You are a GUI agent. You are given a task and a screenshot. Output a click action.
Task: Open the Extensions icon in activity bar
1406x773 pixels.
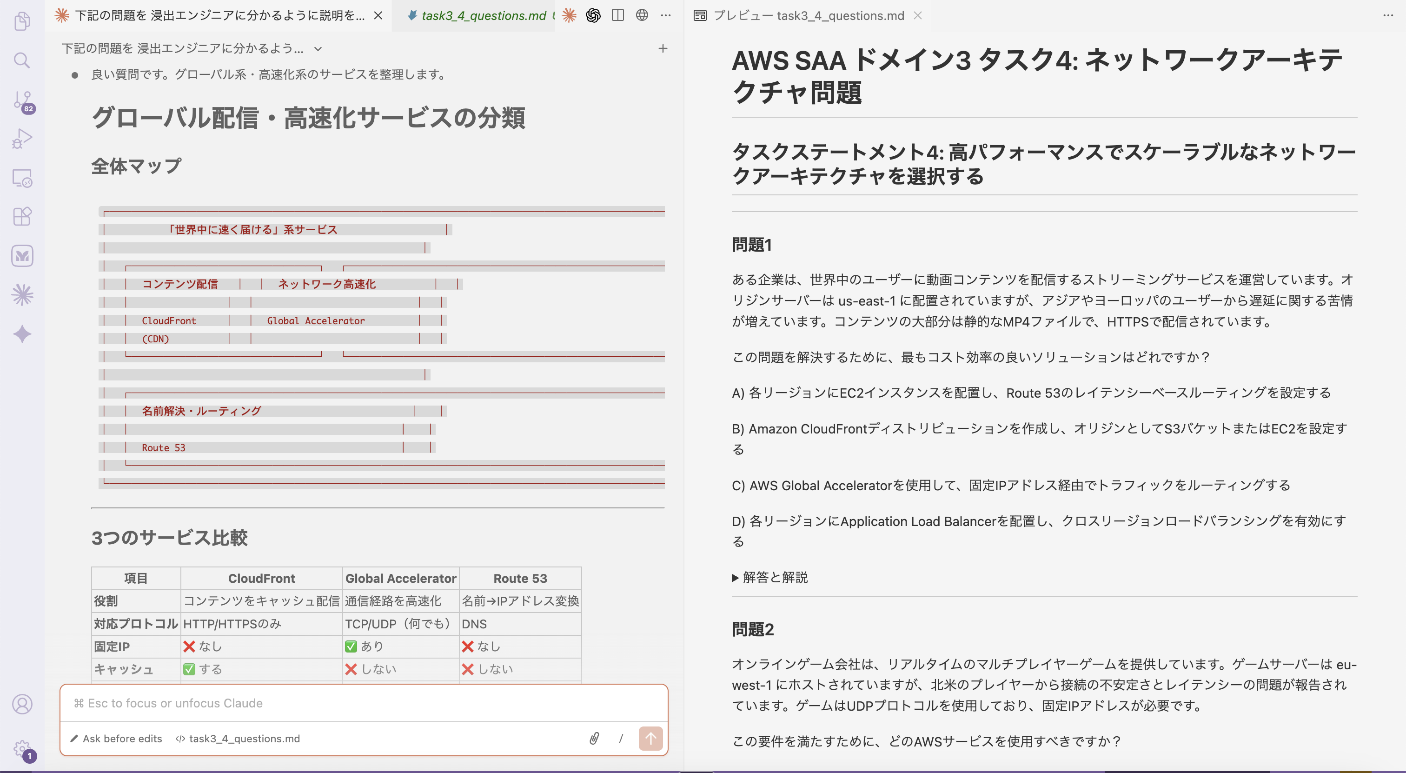[x=22, y=217]
